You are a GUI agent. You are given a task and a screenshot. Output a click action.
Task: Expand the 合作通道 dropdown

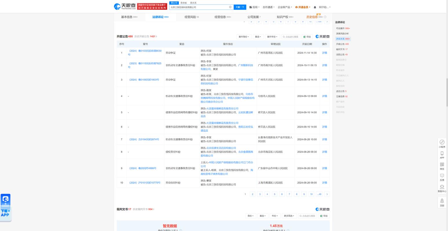point(269,7)
